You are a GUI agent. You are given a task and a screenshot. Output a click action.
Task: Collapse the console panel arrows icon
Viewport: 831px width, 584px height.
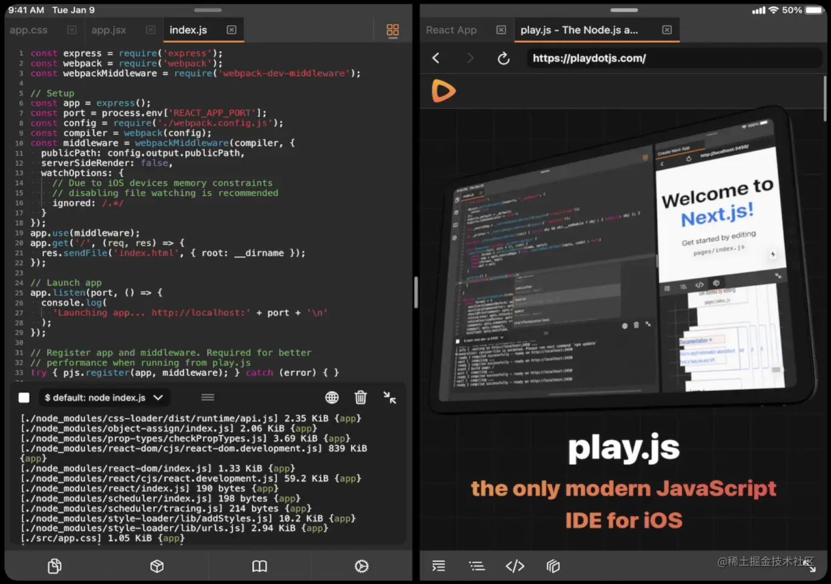click(x=390, y=398)
